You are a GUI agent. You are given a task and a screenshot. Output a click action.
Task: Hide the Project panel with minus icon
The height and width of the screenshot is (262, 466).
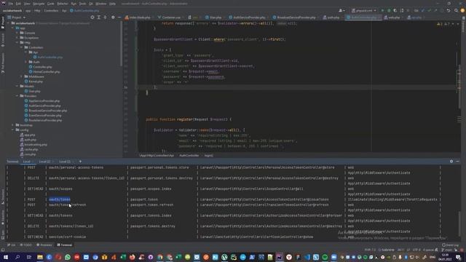(119, 17)
